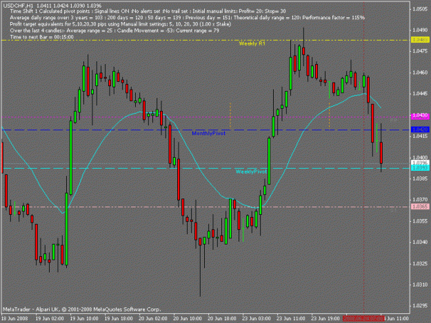Click the '23 Jun 11:00' time axis label
Viewport: 431px width, 323px height.
coord(290,319)
